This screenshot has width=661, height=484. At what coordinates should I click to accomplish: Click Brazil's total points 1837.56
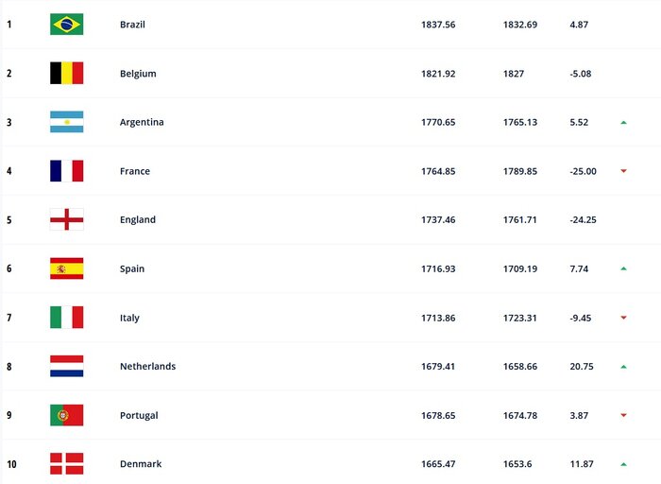click(x=438, y=25)
